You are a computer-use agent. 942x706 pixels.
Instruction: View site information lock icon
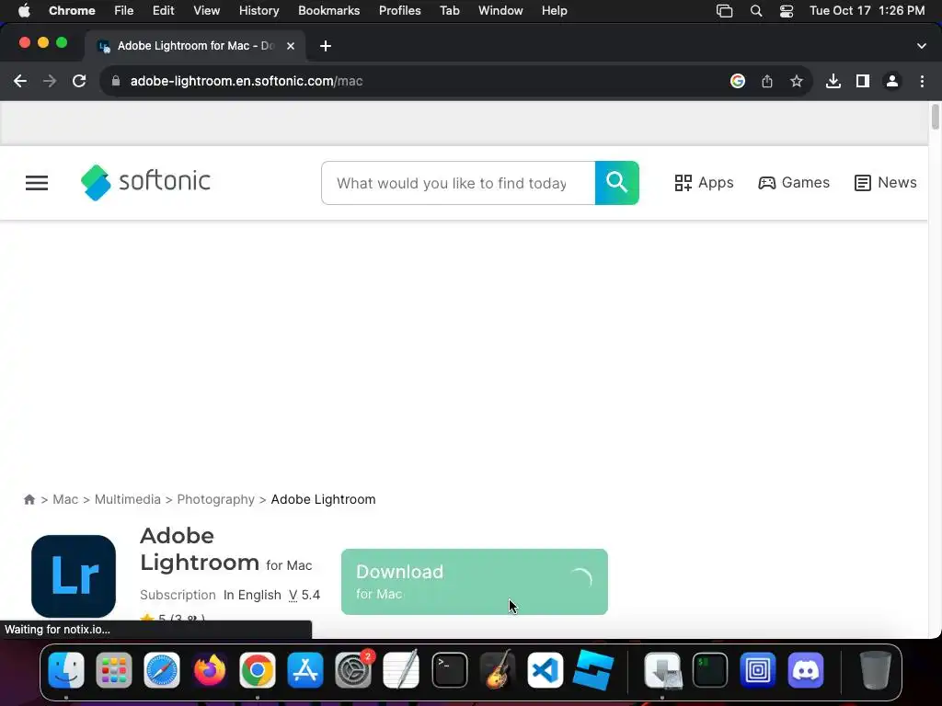pos(116,81)
